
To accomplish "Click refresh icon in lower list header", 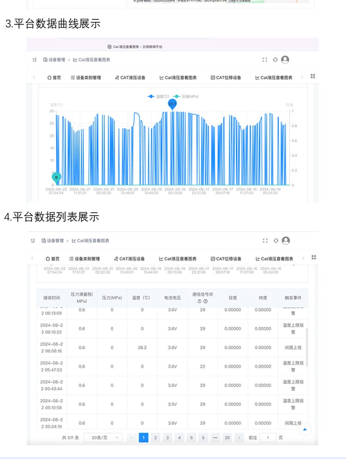I will click(x=275, y=240).
